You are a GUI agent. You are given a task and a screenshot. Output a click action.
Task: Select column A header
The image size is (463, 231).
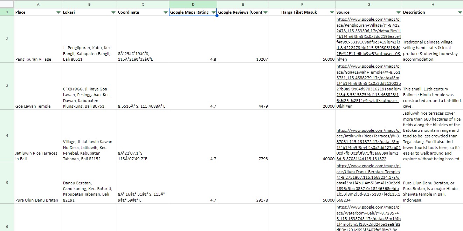coord(38,4)
